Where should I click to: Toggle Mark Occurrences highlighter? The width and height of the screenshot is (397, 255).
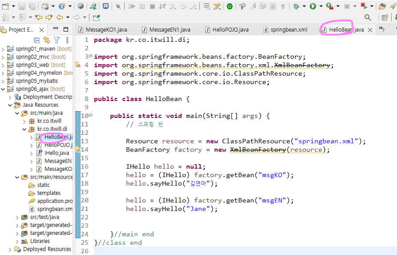pos(253,6)
